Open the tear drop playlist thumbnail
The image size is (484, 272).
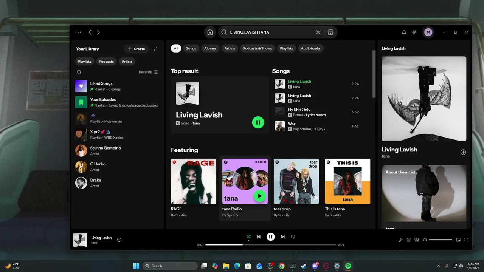click(x=296, y=181)
